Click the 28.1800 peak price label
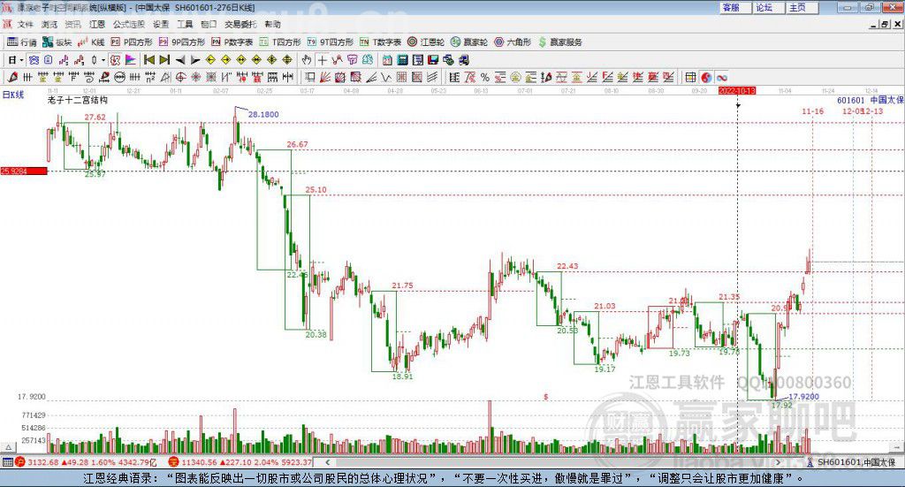905x487 pixels. tap(263, 114)
